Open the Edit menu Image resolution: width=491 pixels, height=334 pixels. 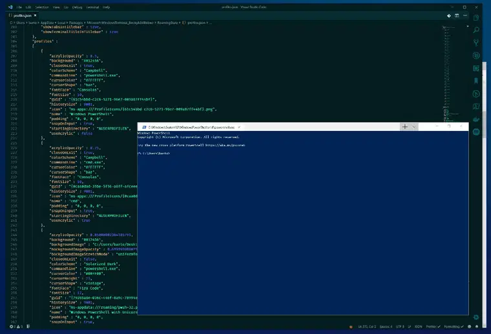[28, 7]
